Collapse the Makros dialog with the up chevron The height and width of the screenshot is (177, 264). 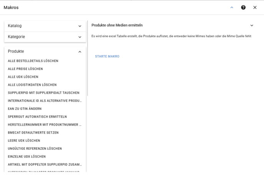pos(232,7)
